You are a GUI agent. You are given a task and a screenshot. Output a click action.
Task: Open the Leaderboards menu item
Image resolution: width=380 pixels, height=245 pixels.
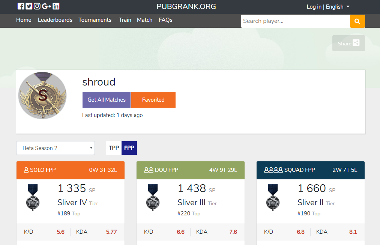(55, 20)
